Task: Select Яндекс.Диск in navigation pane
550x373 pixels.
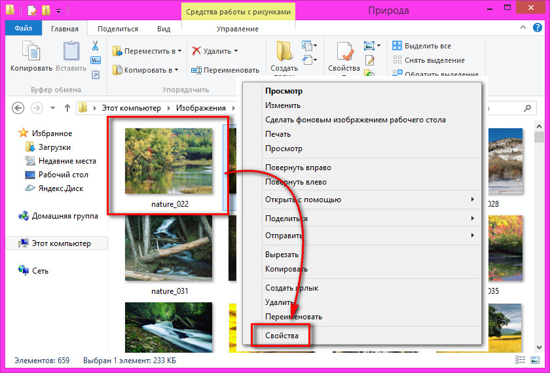Action: (x=54, y=188)
